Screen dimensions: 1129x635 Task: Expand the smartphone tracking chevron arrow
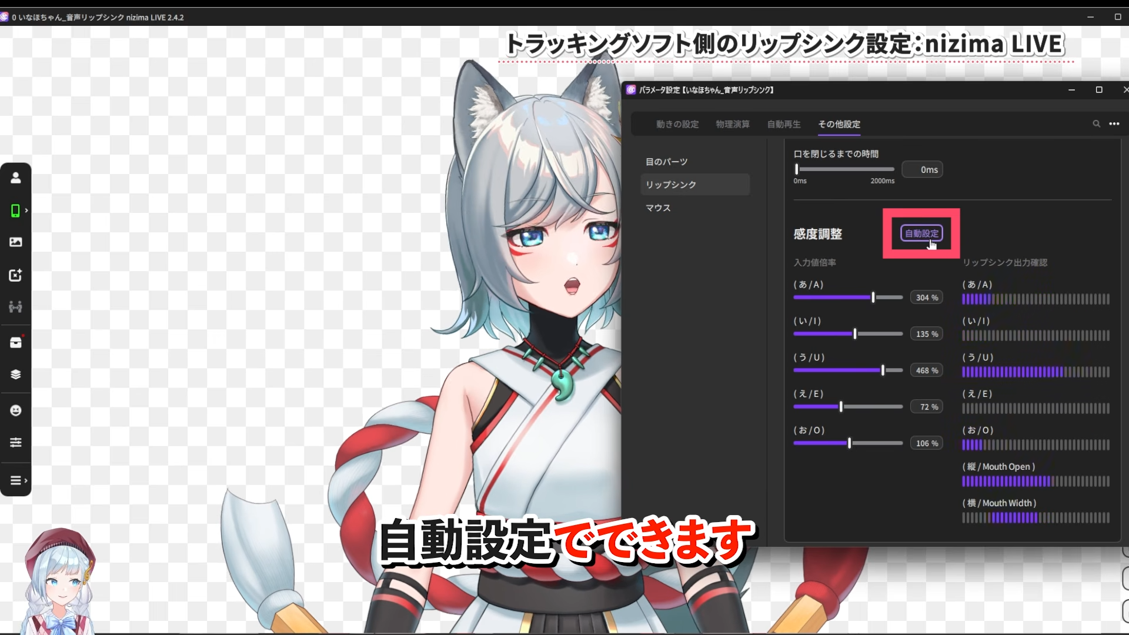click(26, 210)
